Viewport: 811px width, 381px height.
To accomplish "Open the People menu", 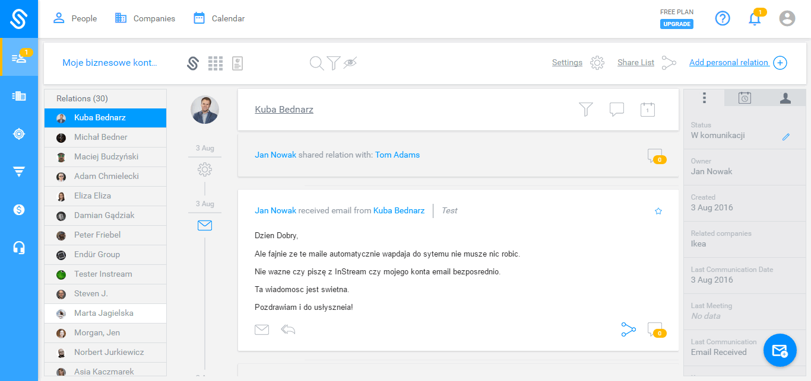I will coord(75,18).
